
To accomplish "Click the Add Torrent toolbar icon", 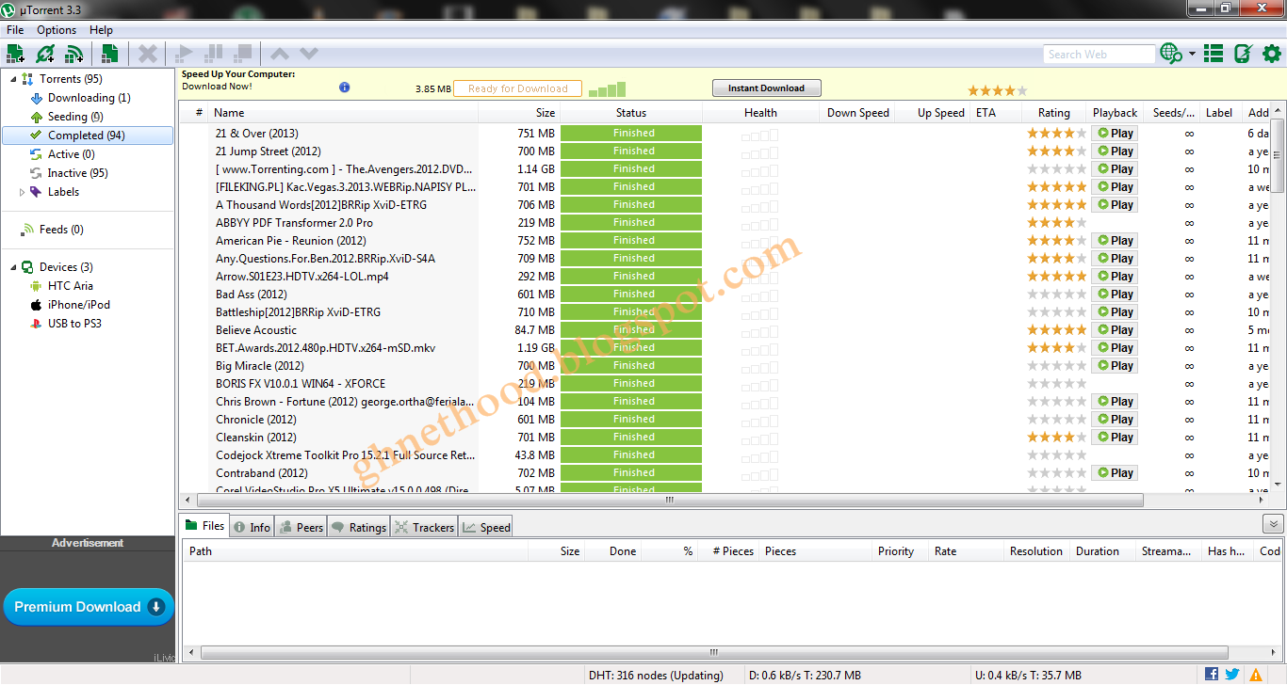I will click(15, 54).
